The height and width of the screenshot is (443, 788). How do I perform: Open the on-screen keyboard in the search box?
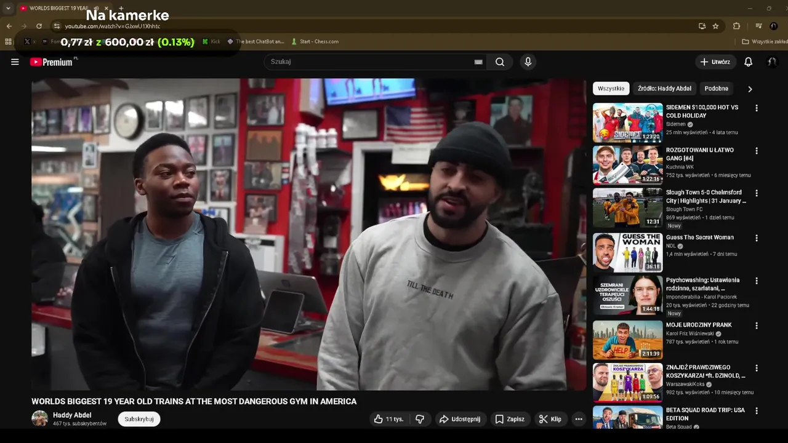point(478,62)
